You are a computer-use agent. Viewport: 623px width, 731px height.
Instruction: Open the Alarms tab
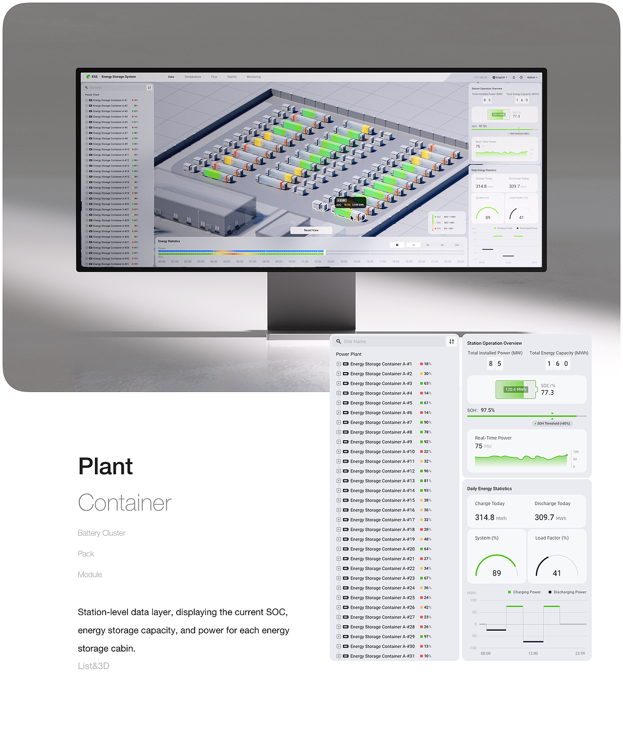(232, 76)
